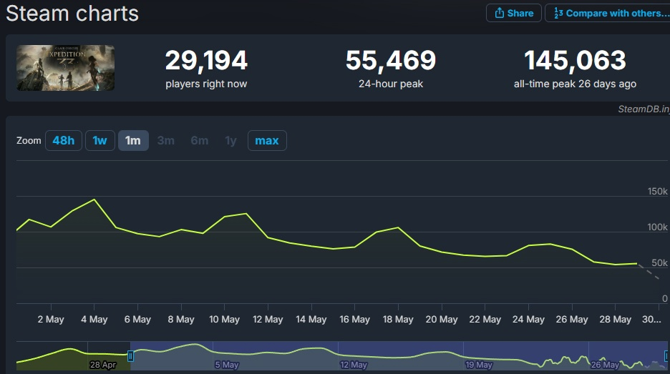Click the 12 May navigator label

(354, 365)
